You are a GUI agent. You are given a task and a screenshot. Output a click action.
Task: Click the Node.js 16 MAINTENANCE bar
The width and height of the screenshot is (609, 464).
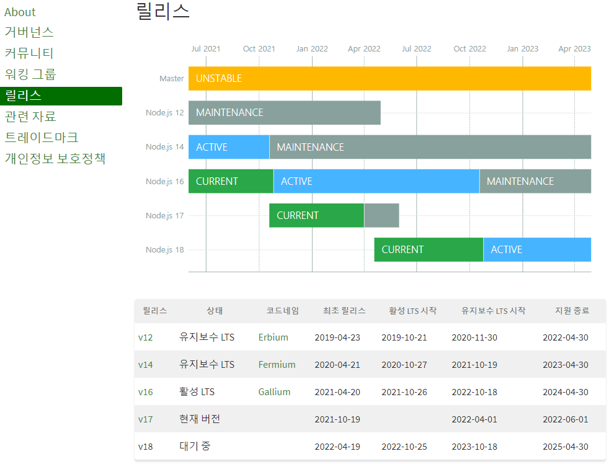535,181
